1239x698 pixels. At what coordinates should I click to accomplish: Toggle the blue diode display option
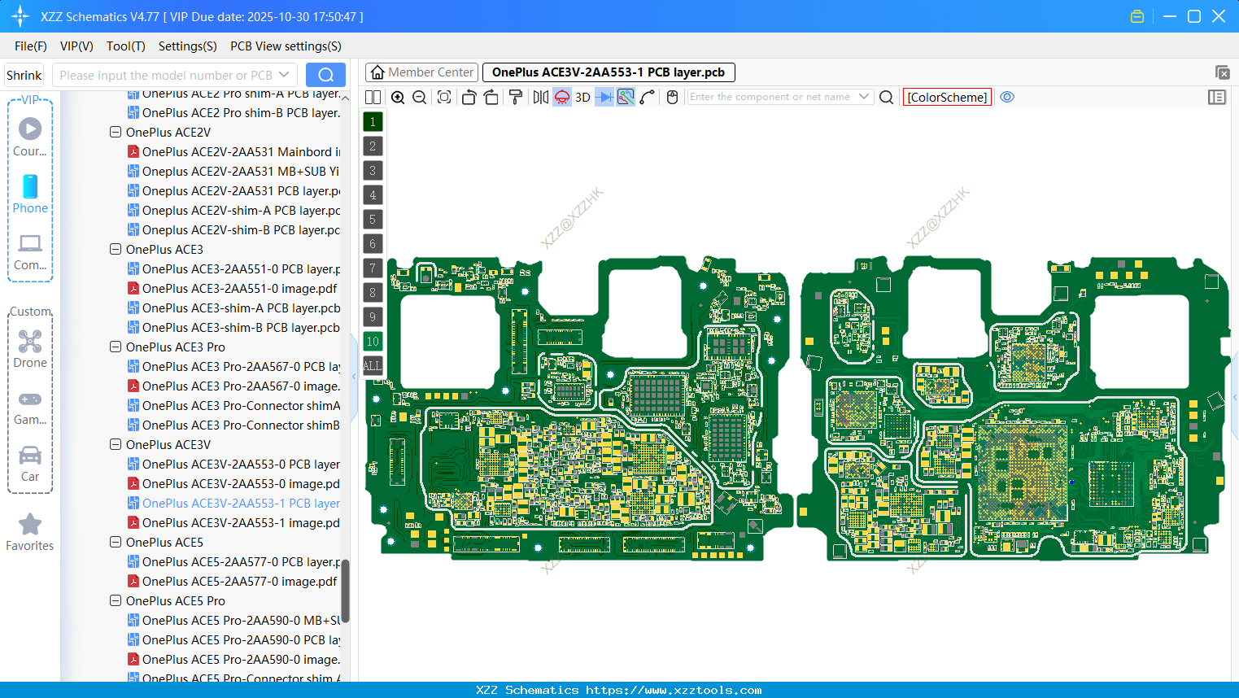[x=603, y=97]
